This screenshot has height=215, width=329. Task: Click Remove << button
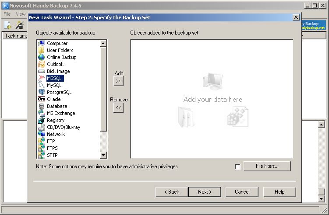(118, 108)
